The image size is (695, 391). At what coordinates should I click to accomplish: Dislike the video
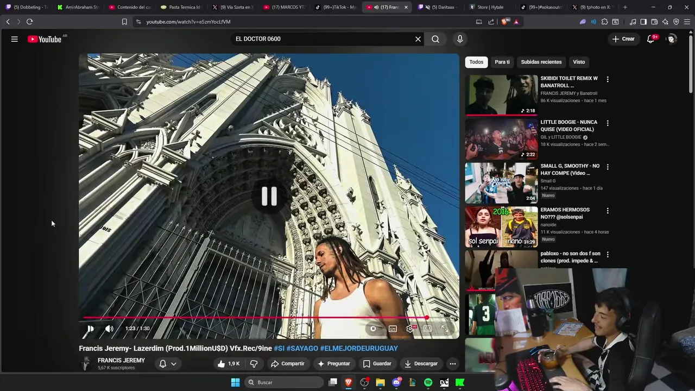pyautogui.click(x=254, y=364)
